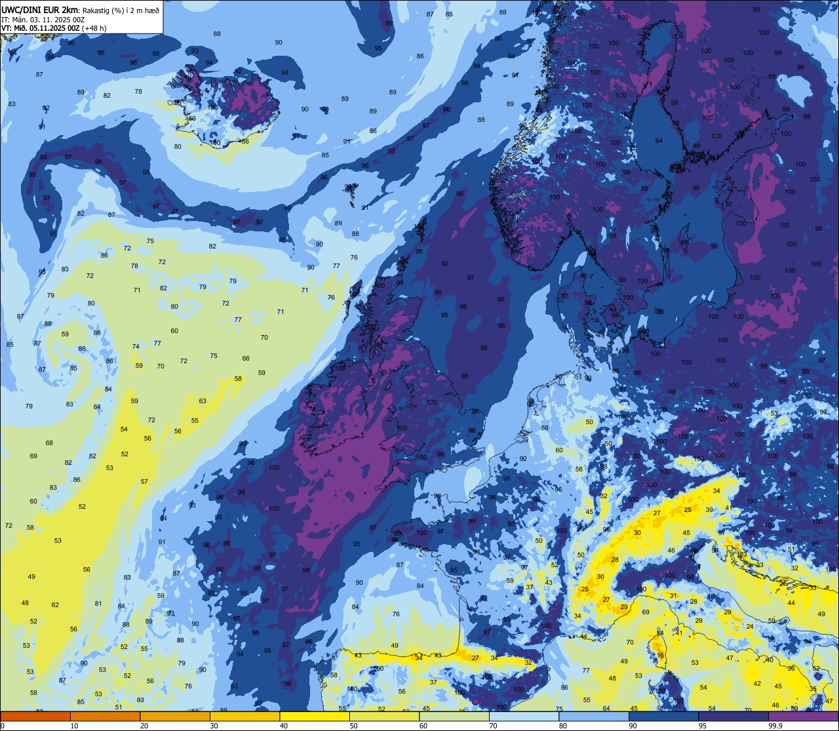Click the humidity value "57" in the yellow Atlantic band
This screenshot has width=839, height=731.
[x=144, y=482]
